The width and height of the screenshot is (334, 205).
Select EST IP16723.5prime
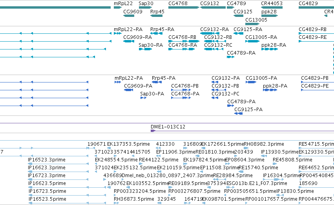pos(47,191)
